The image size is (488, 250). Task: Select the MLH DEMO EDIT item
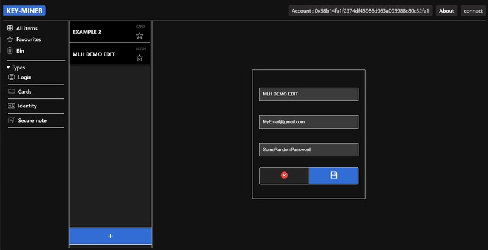[109, 54]
